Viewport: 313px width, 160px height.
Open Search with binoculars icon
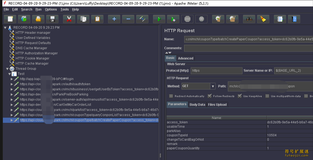249,19
